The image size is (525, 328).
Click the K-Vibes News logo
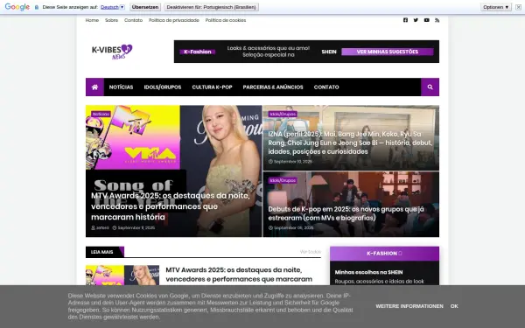coord(112,52)
